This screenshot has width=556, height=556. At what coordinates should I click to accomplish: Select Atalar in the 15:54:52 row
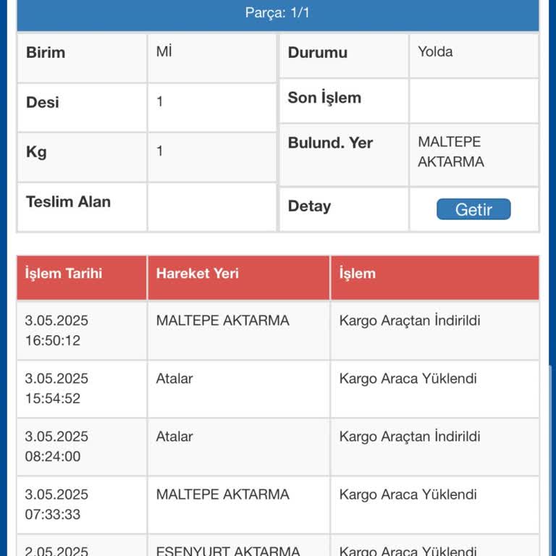[174, 379]
